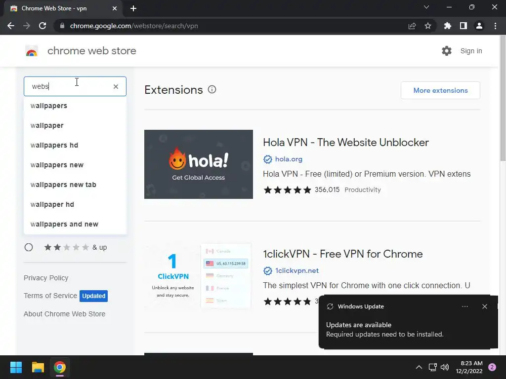Image resolution: width=506 pixels, height=379 pixels.
Task: Show Extensions info icon
Action: pyautogui.click(x=211, y=90)
